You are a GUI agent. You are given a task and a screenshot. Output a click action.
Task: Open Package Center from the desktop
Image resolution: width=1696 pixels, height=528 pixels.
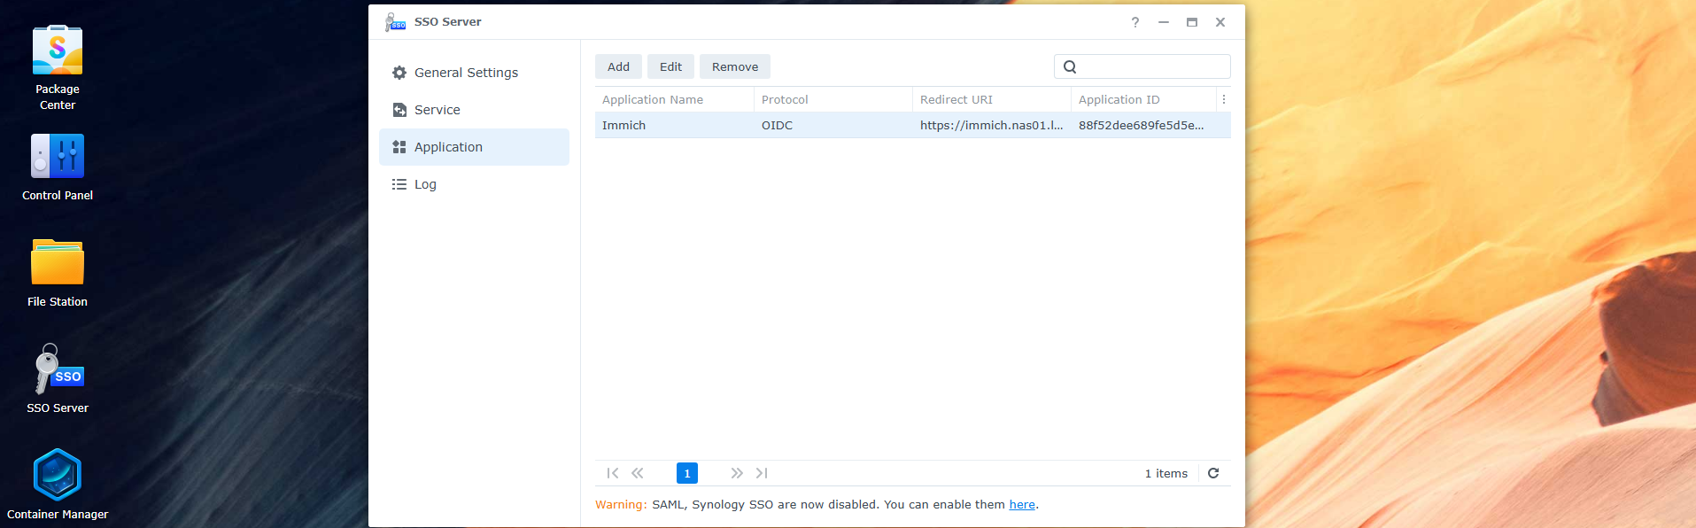coord(58,51)
